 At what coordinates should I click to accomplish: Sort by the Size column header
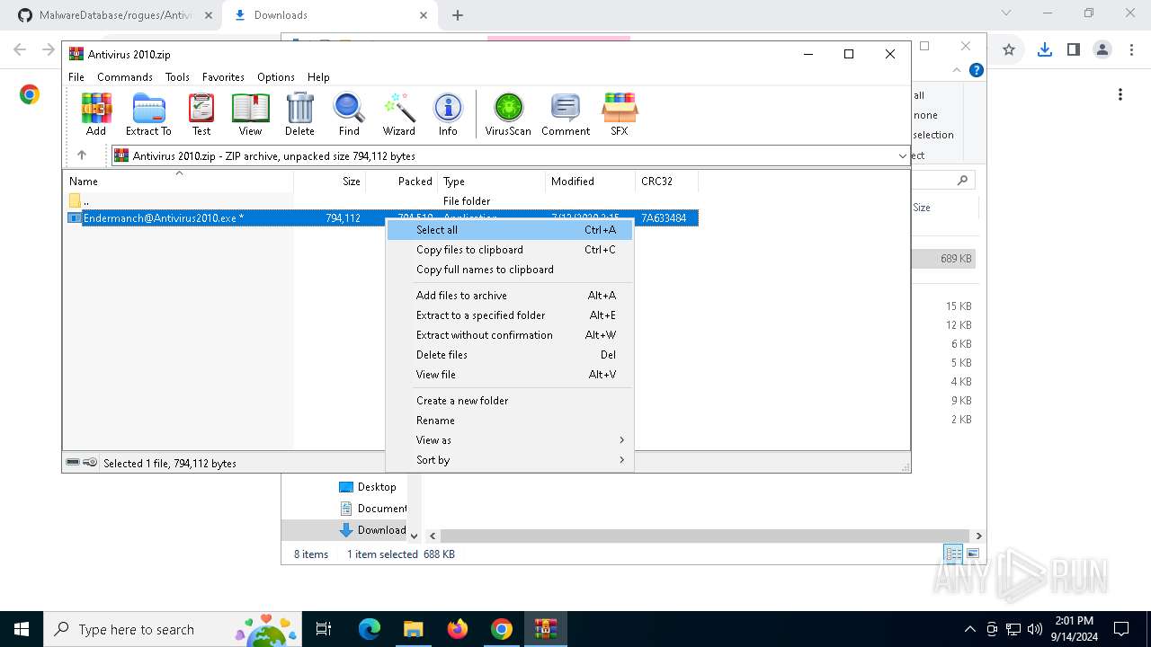pos(330,181)
